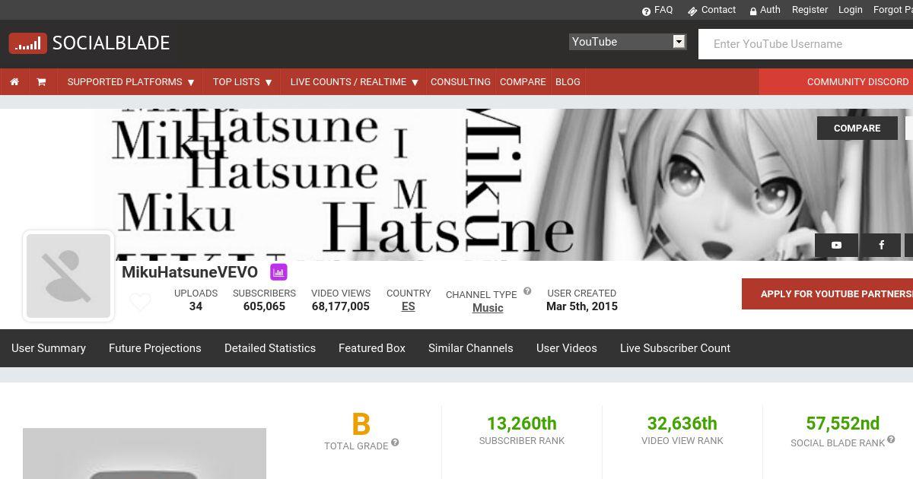Viewport: 913px width, 479px height.
Task: Click the Miku Hatsune channel banner image
Action: point(456,185)
